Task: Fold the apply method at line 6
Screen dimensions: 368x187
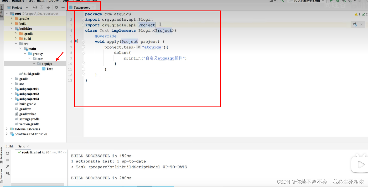Action: (x=83, y=41)
